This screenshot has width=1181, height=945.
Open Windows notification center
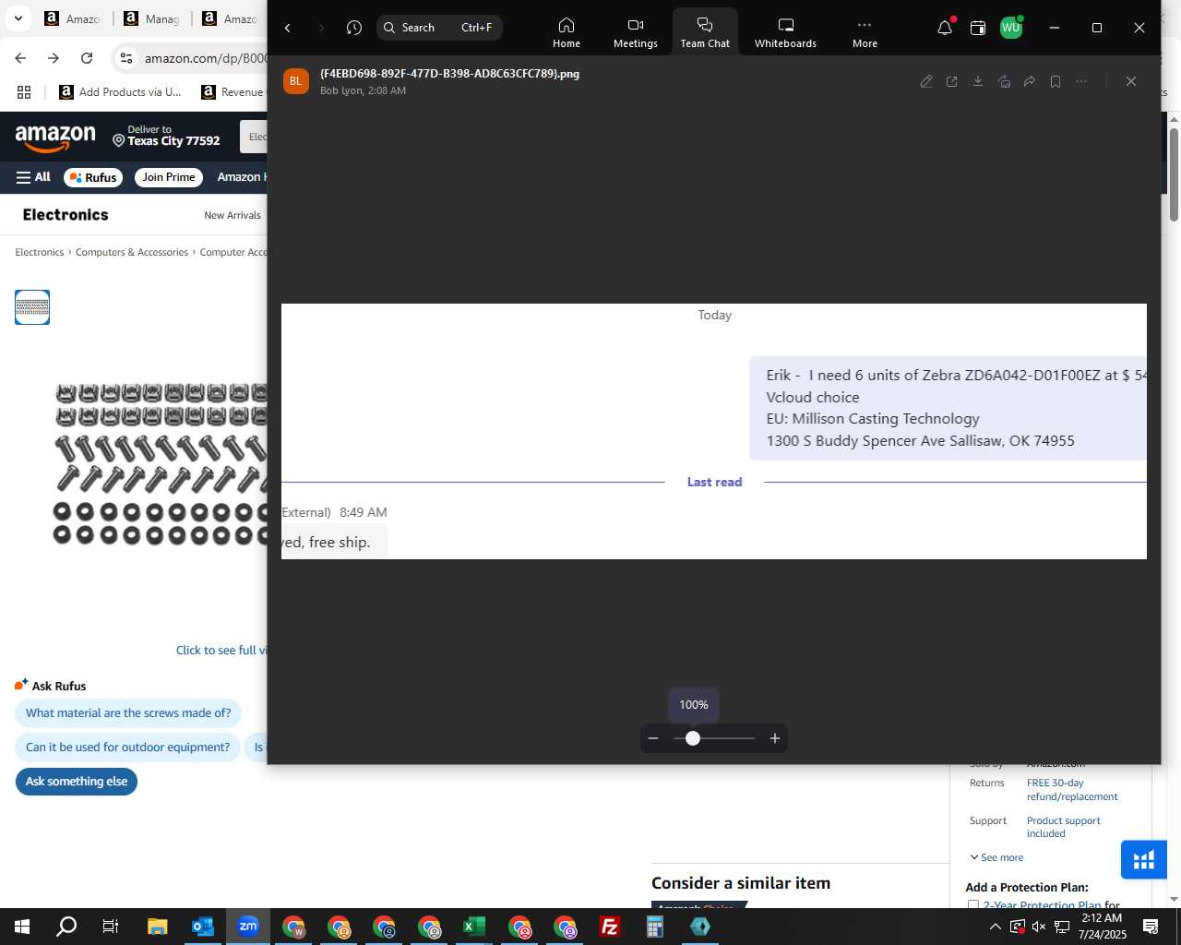click(x=1151, y=927)
